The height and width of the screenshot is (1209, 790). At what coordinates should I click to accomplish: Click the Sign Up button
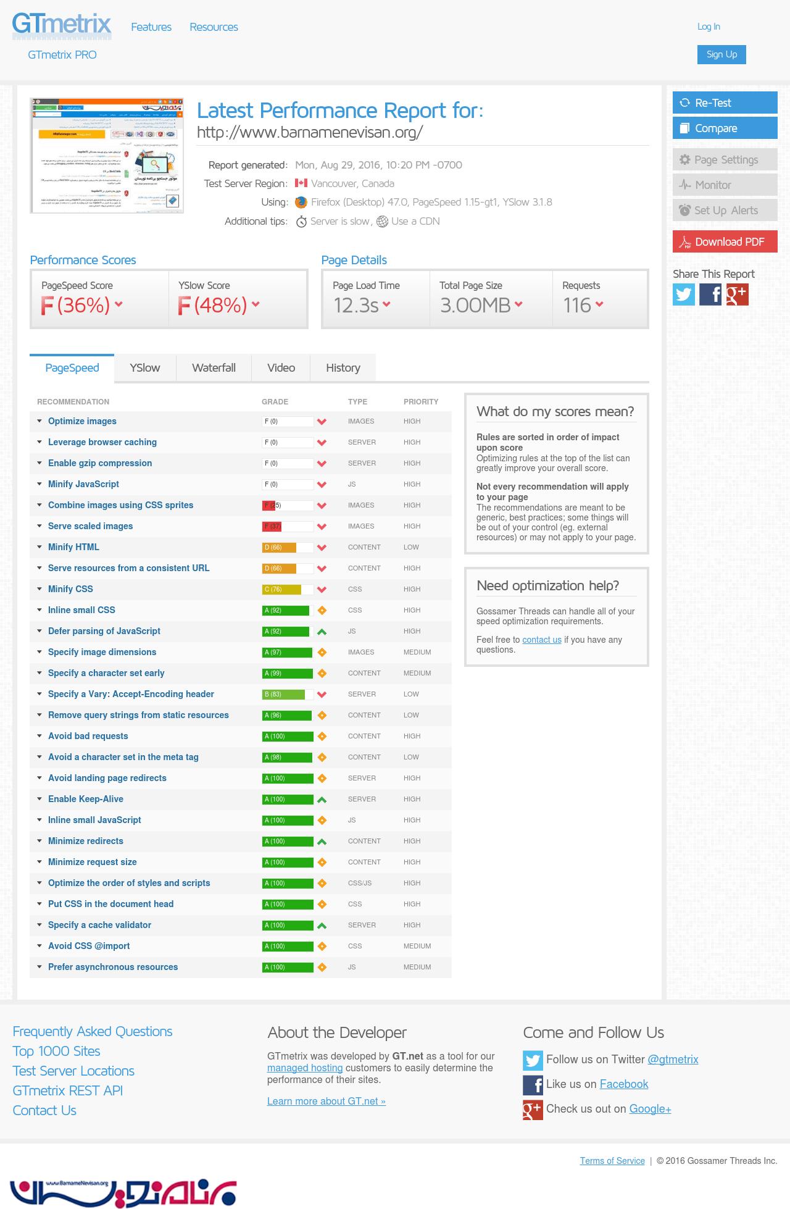721,54
